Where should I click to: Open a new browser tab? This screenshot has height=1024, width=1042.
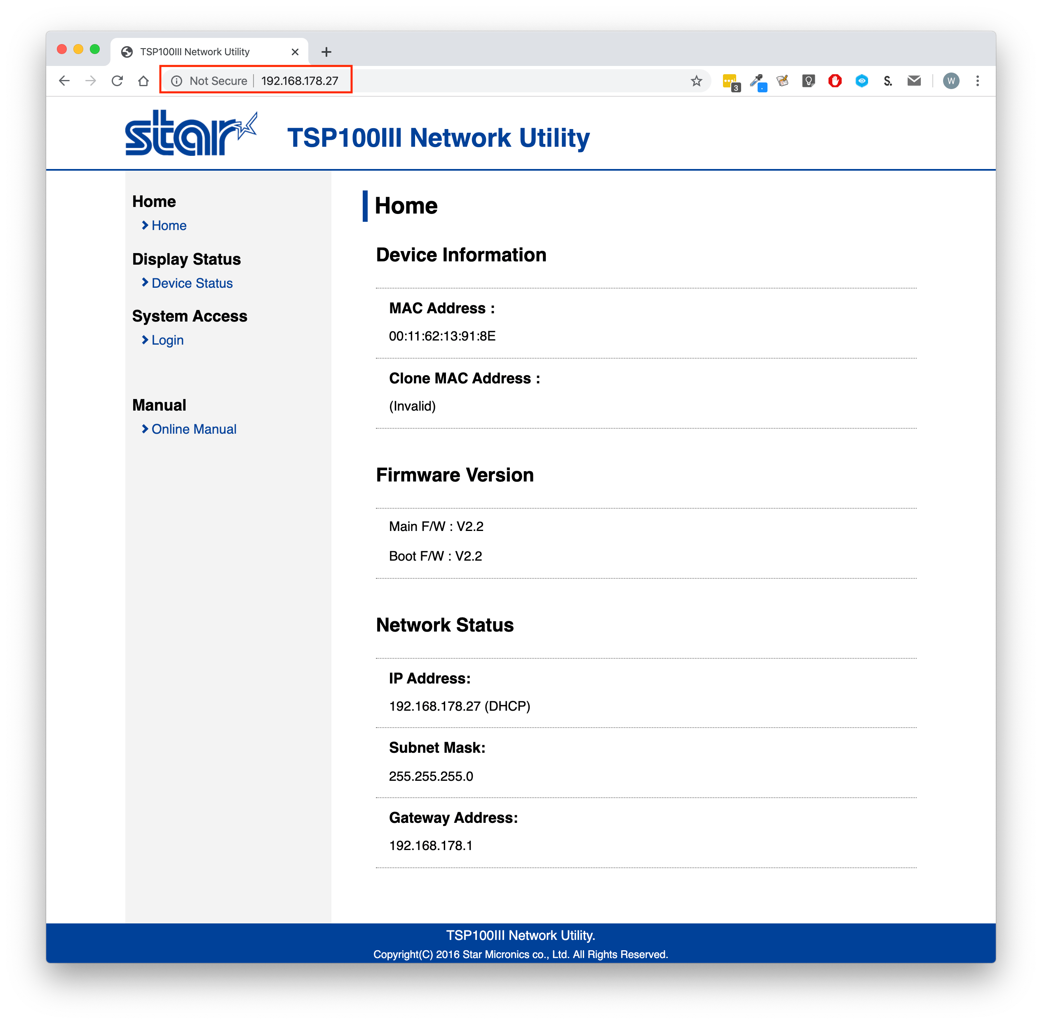(x=326, y=52)
